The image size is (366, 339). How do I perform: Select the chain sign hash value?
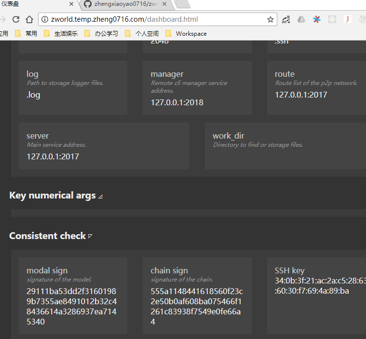tap(197, 307)
